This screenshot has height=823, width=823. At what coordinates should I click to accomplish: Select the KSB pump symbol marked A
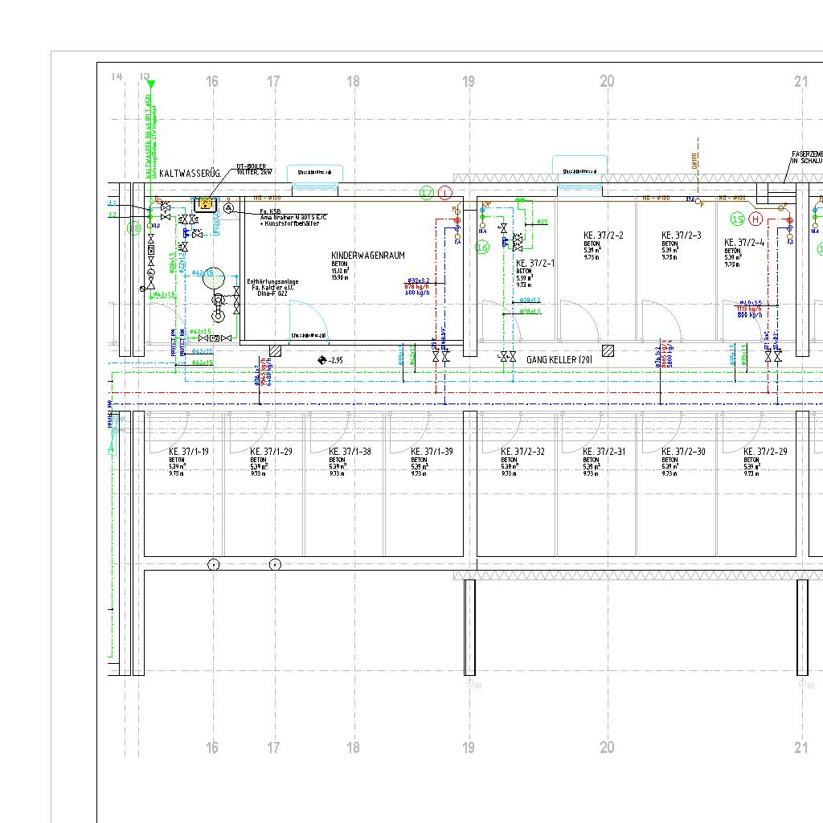(227, 209)
